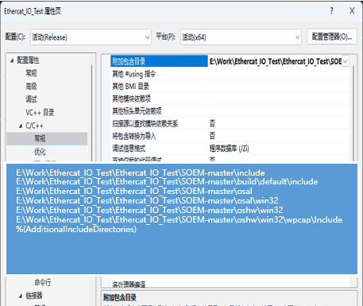Select the C/C++ tree item

pyautogui.click(x=34, y=126)
